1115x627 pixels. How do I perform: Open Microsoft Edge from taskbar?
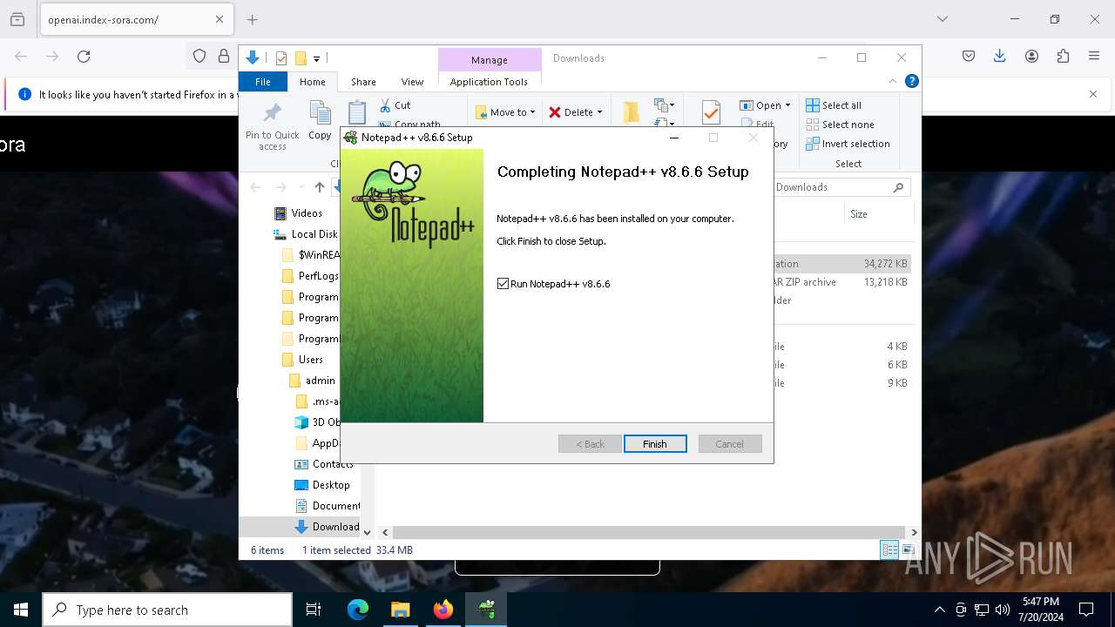358,610
